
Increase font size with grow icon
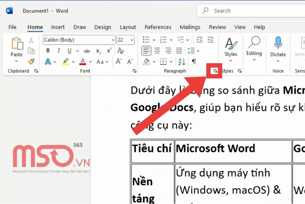pos(119,61)
